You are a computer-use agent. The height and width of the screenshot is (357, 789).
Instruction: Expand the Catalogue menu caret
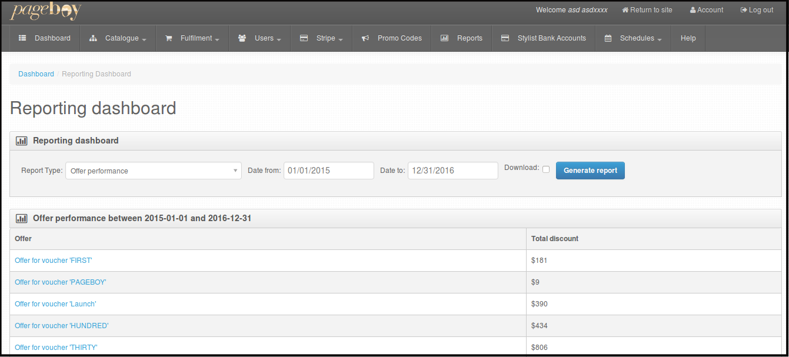pos(144,39)
